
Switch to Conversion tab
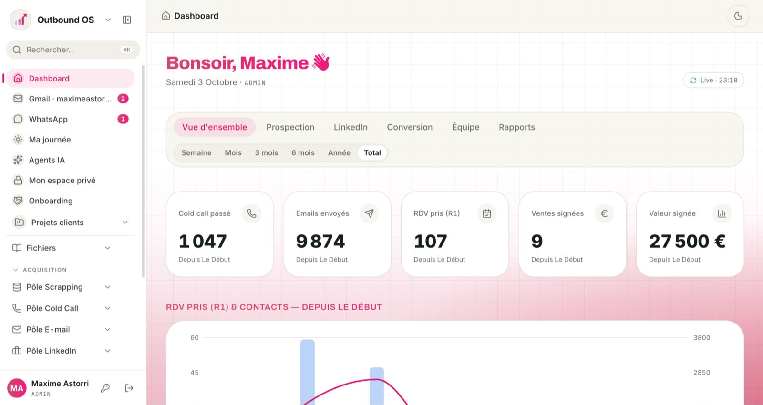coord(410,127)
